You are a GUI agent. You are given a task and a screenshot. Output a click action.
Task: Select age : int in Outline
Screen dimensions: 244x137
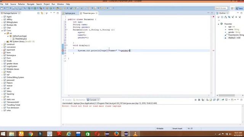coord(231,27)
